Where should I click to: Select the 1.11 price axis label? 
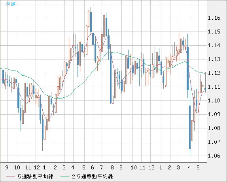click(214, 87)
